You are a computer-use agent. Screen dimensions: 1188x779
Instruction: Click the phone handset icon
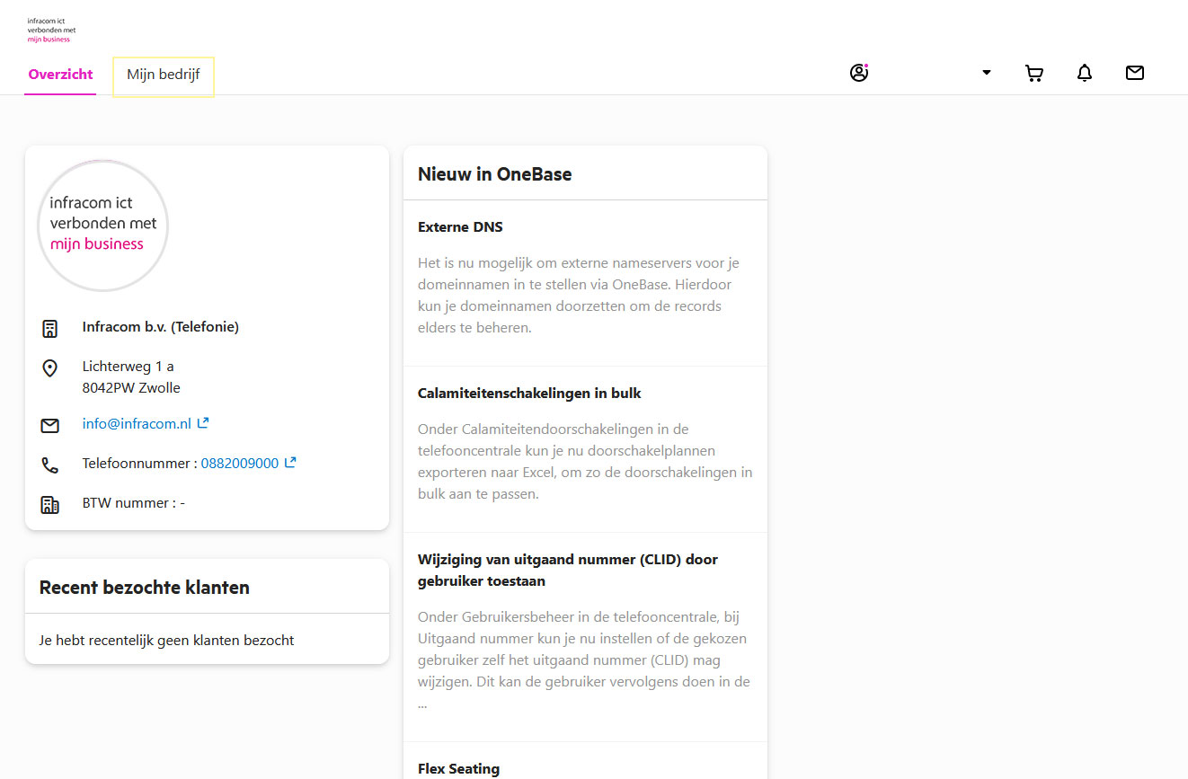point(50,465)
